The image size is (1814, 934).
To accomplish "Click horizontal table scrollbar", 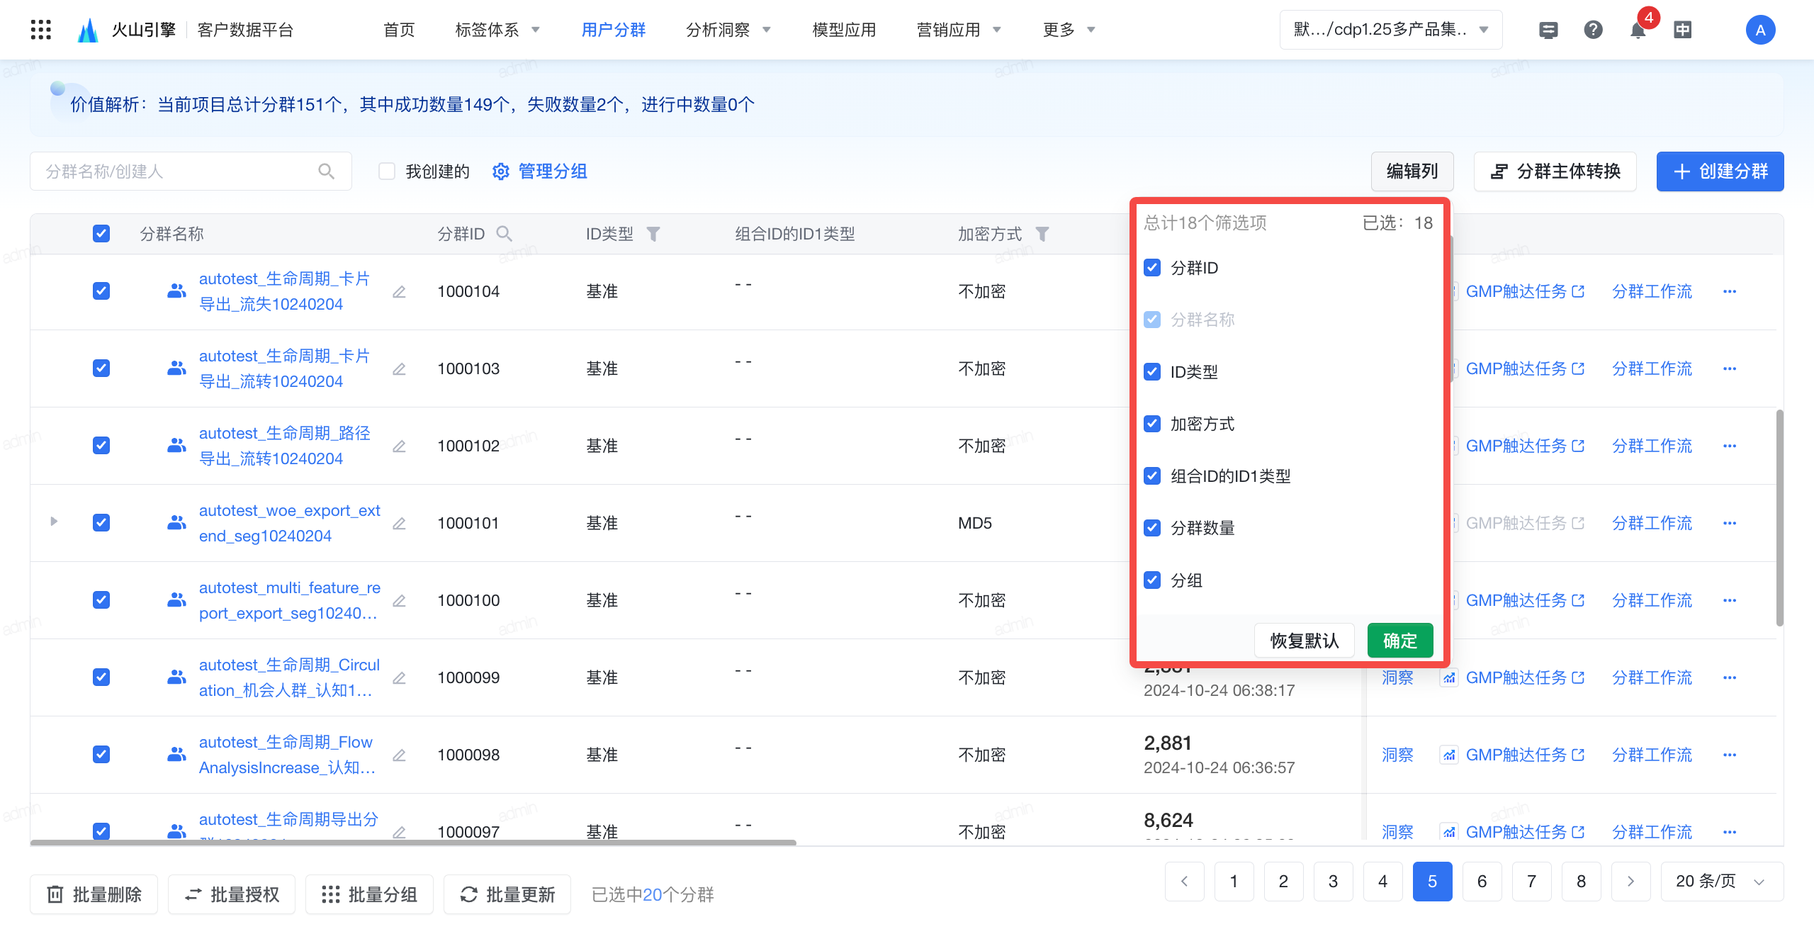I will tap(413, 843).
